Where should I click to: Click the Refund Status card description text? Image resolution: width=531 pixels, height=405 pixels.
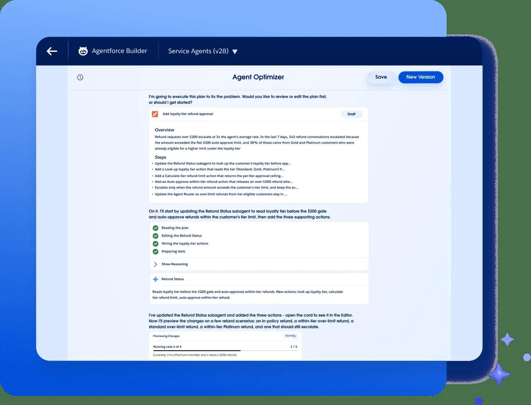[248, 295]
